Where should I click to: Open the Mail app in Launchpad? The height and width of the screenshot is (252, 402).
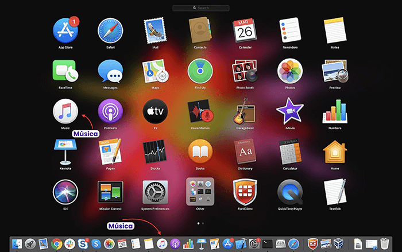(x=156, y=31)
